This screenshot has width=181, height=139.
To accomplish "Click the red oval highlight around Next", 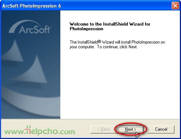I will [131, 129].
